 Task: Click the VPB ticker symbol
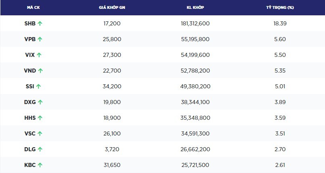click(x=30, y=39)
